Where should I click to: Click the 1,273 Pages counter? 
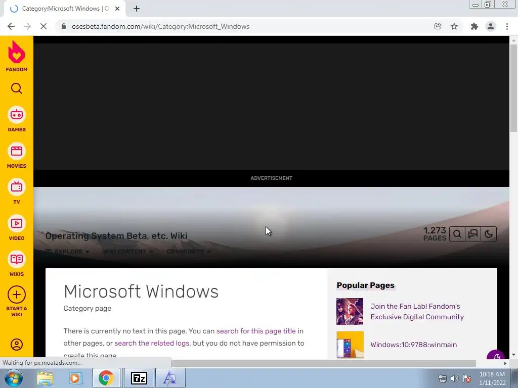click(435, 233)
